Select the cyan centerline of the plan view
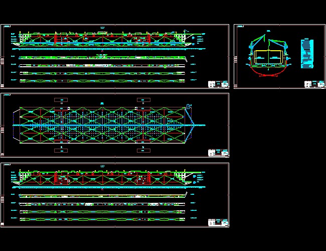Image resolution: width=326 pixels, height=251 pixels. [x=109, y=125]
